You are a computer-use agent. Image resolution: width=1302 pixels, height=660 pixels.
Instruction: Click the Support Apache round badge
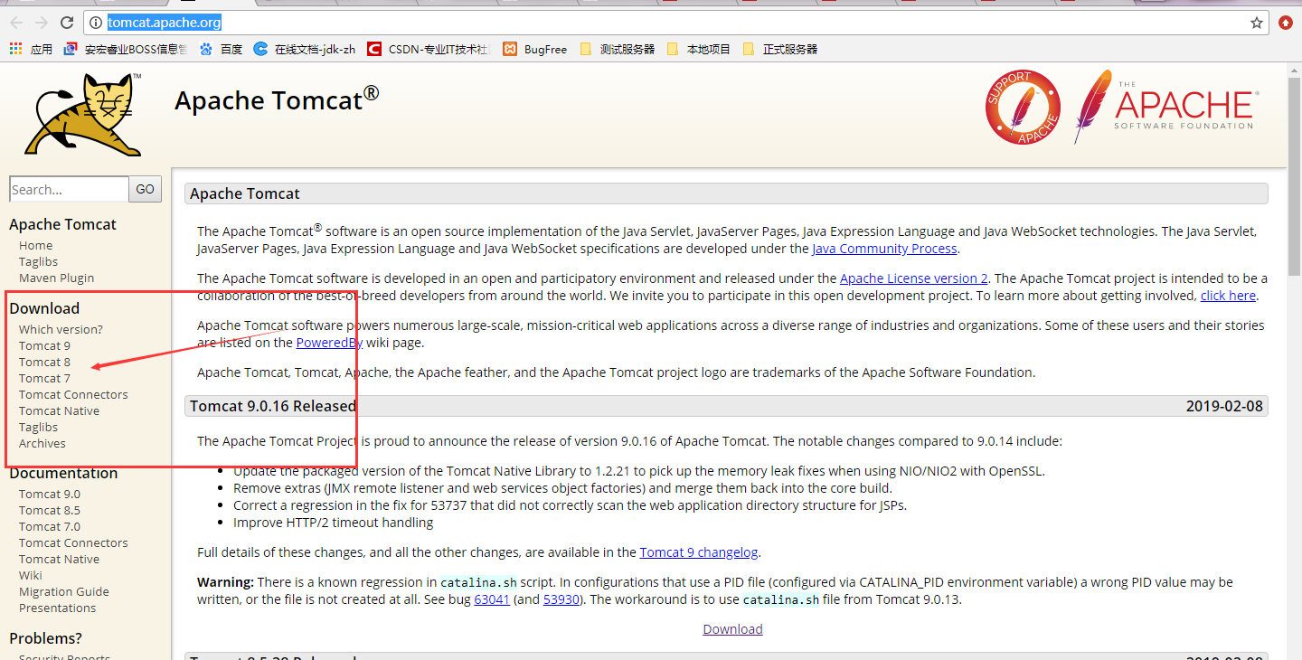(x=1023, y=107)
